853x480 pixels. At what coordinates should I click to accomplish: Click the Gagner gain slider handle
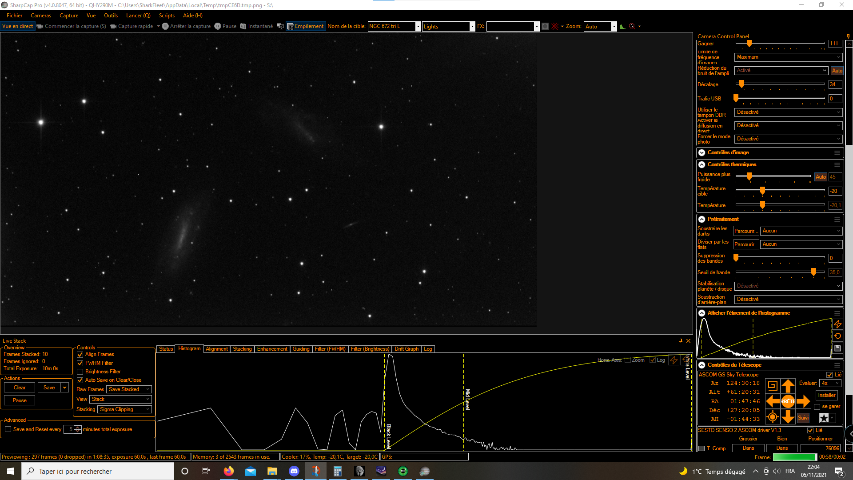pyautogui.click(x=749, y=44)
